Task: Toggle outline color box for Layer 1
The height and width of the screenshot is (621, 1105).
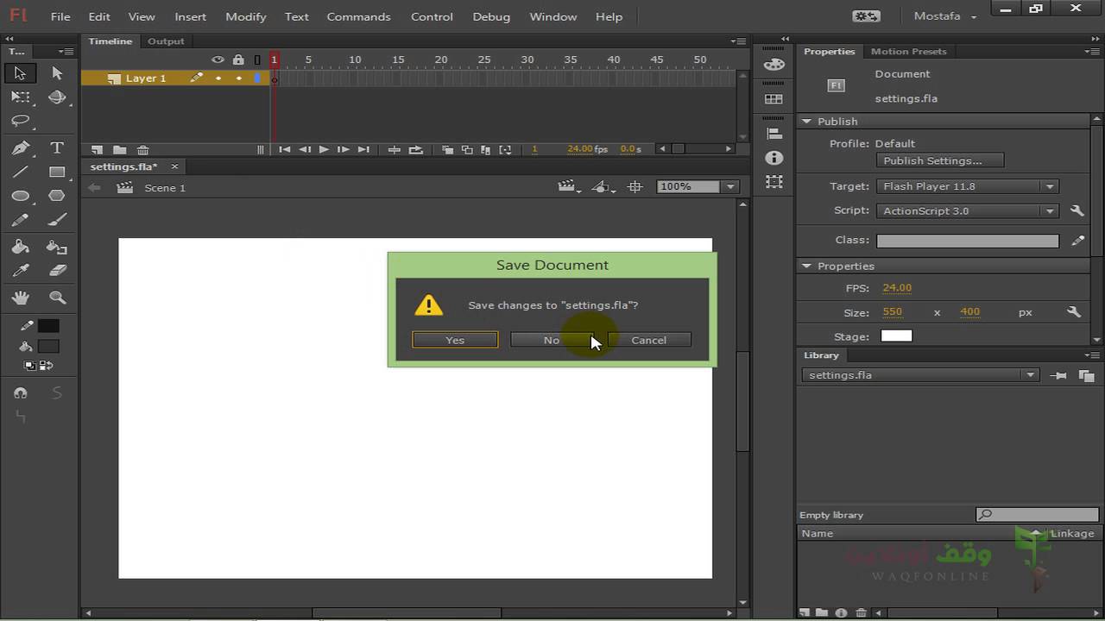Action: click(x=257, y=78)
